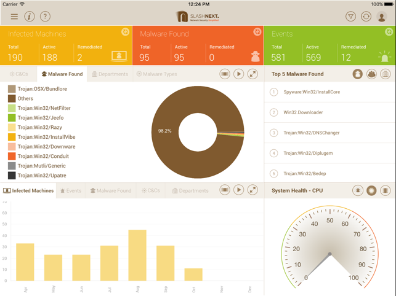Tap the hacker icon in Malware Found card
396x296 pixels.
tap(256, 56)
